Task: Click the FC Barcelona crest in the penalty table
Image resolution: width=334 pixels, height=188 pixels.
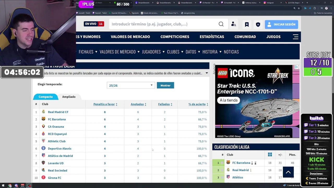Action: [x=43, y=119]
